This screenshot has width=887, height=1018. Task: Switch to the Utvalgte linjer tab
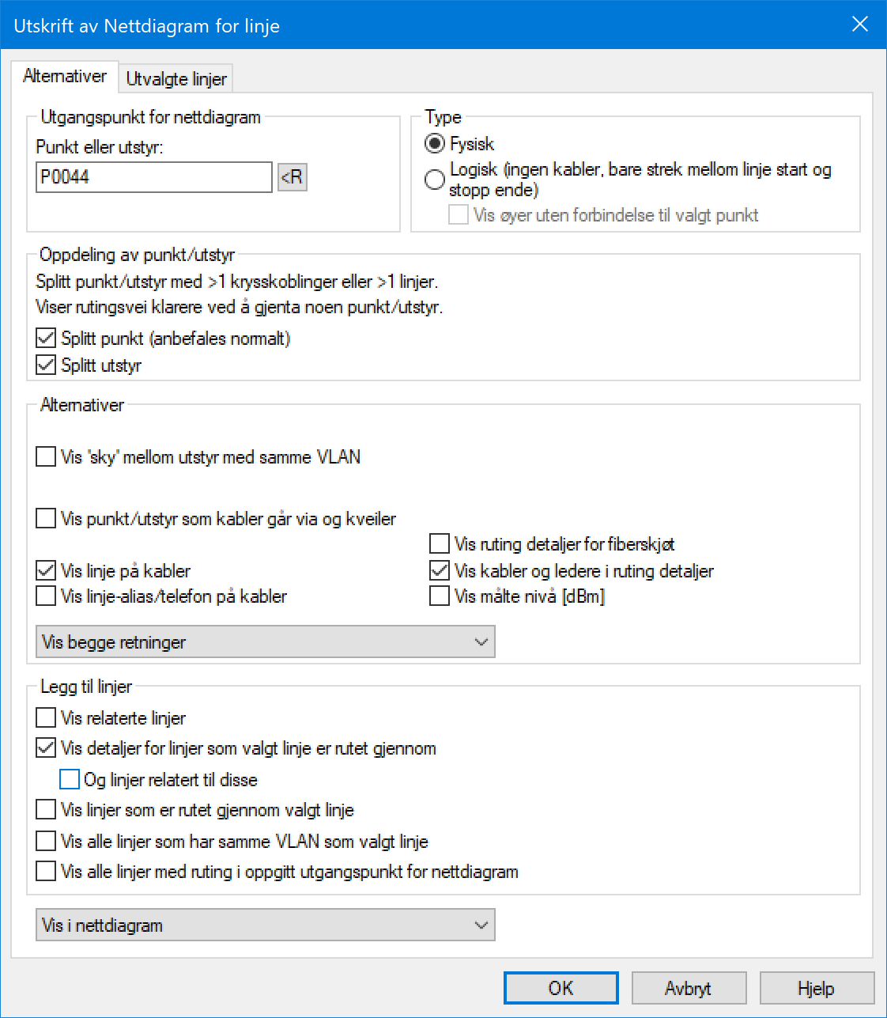coord(176,79)
